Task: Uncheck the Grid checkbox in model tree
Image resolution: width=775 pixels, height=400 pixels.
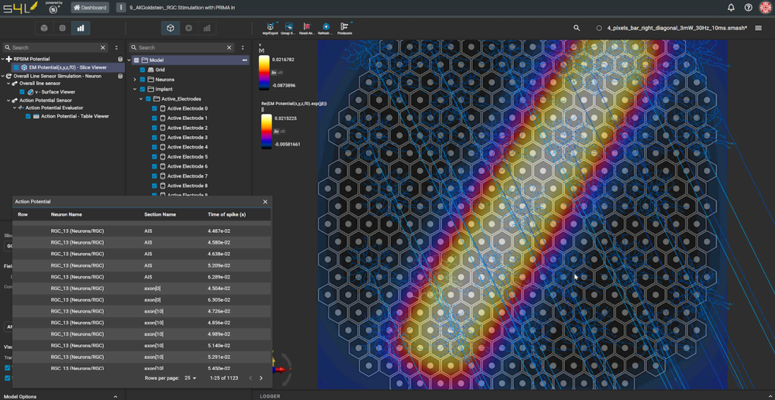Action: click(143, 70)
